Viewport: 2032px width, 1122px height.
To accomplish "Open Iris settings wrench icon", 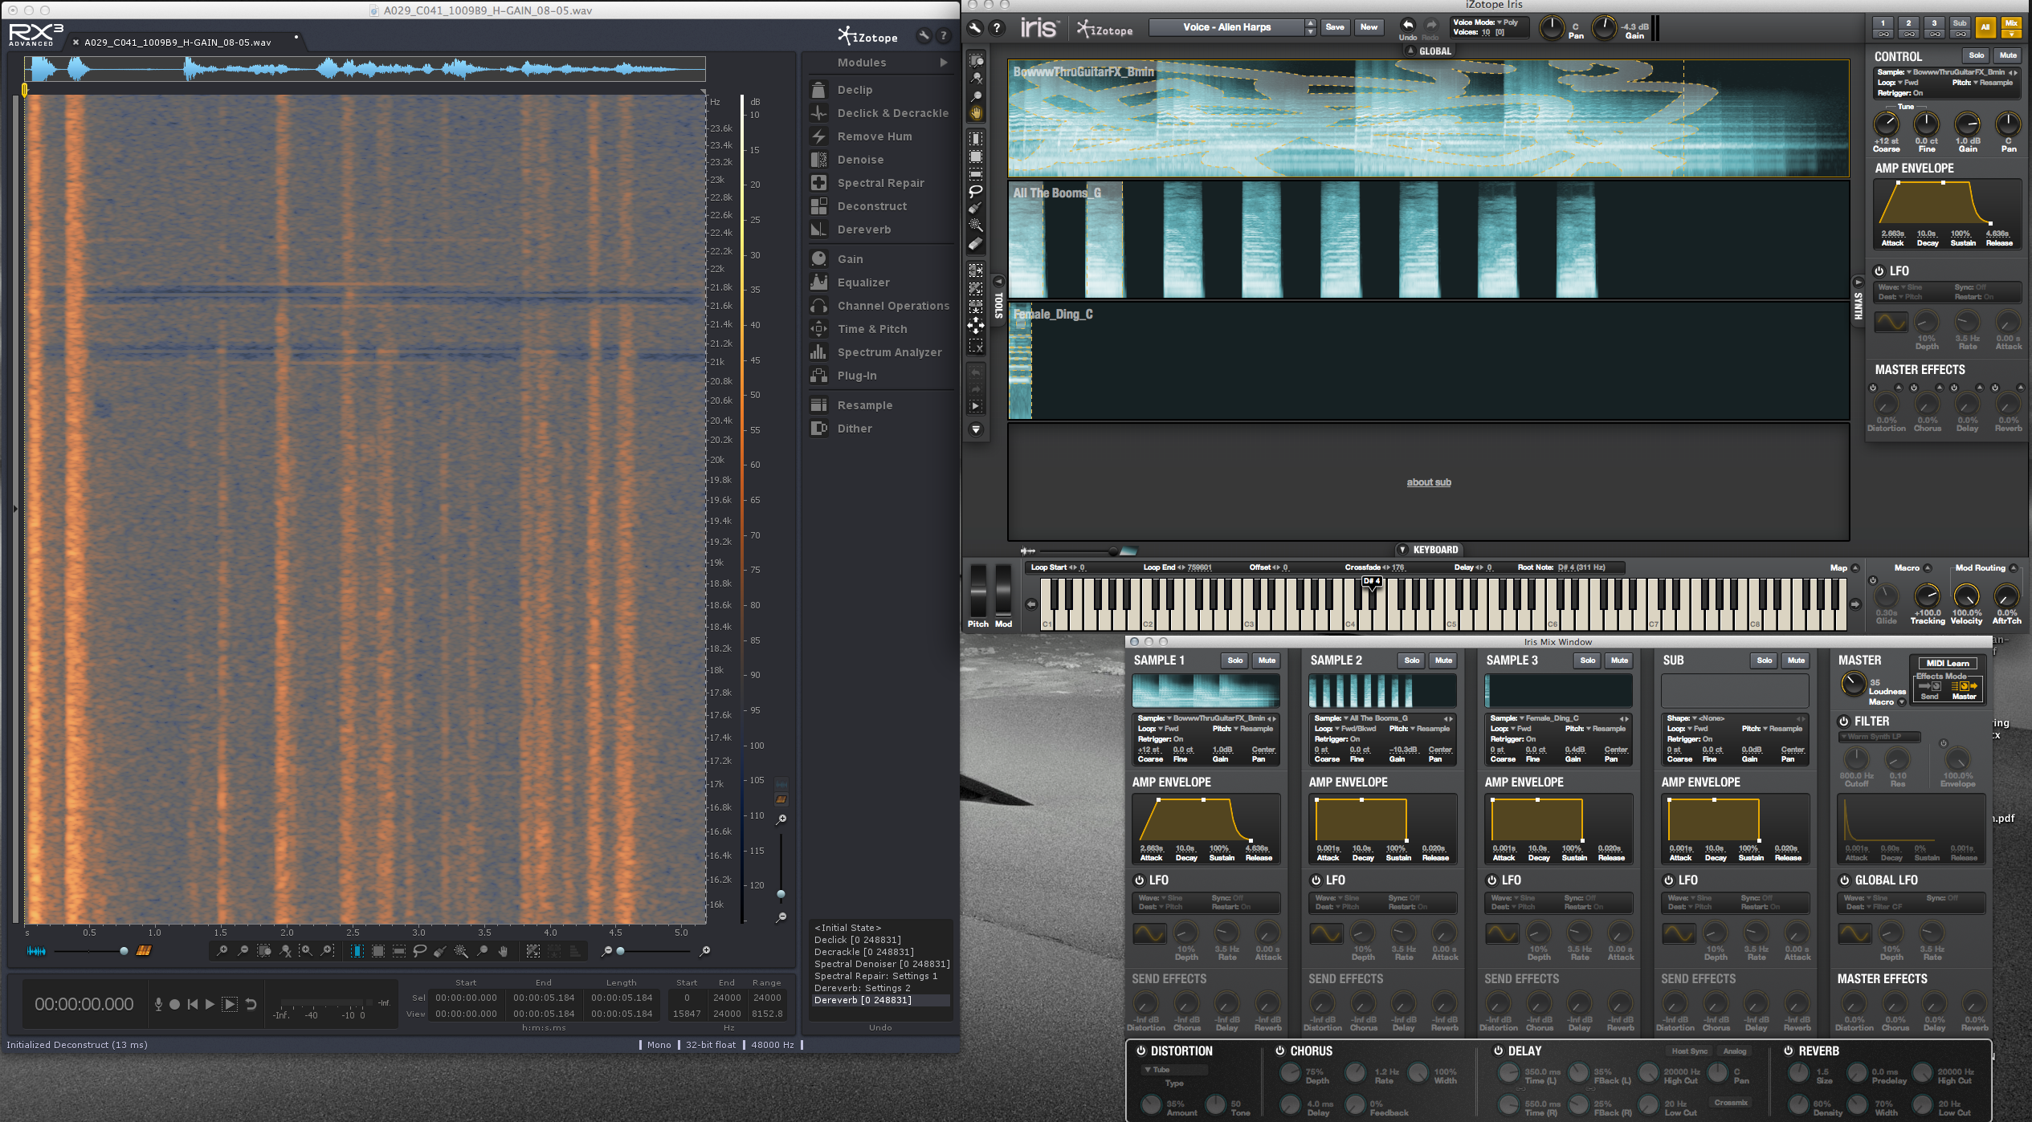I will click(975, 28).
